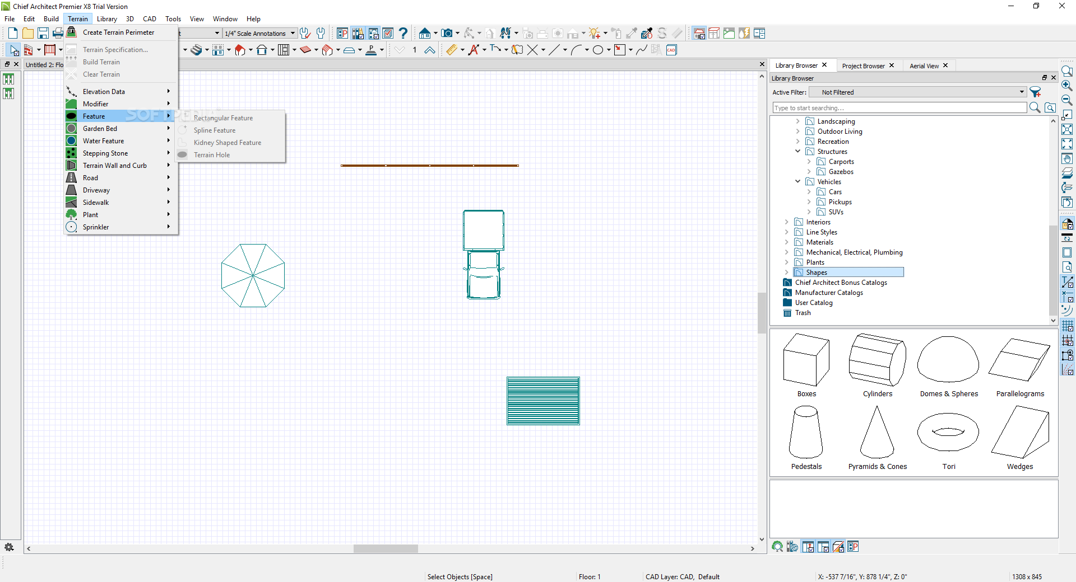Screen dimensions: 1076x582
Task: Click the Camera view tool icon
Action: pyautogui.click(x=447, y=34)
